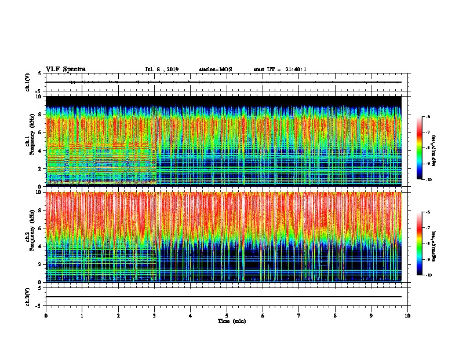Select the "start UT = 21:40:1" header text
This screenshot has width=459, height=354.
280,69
